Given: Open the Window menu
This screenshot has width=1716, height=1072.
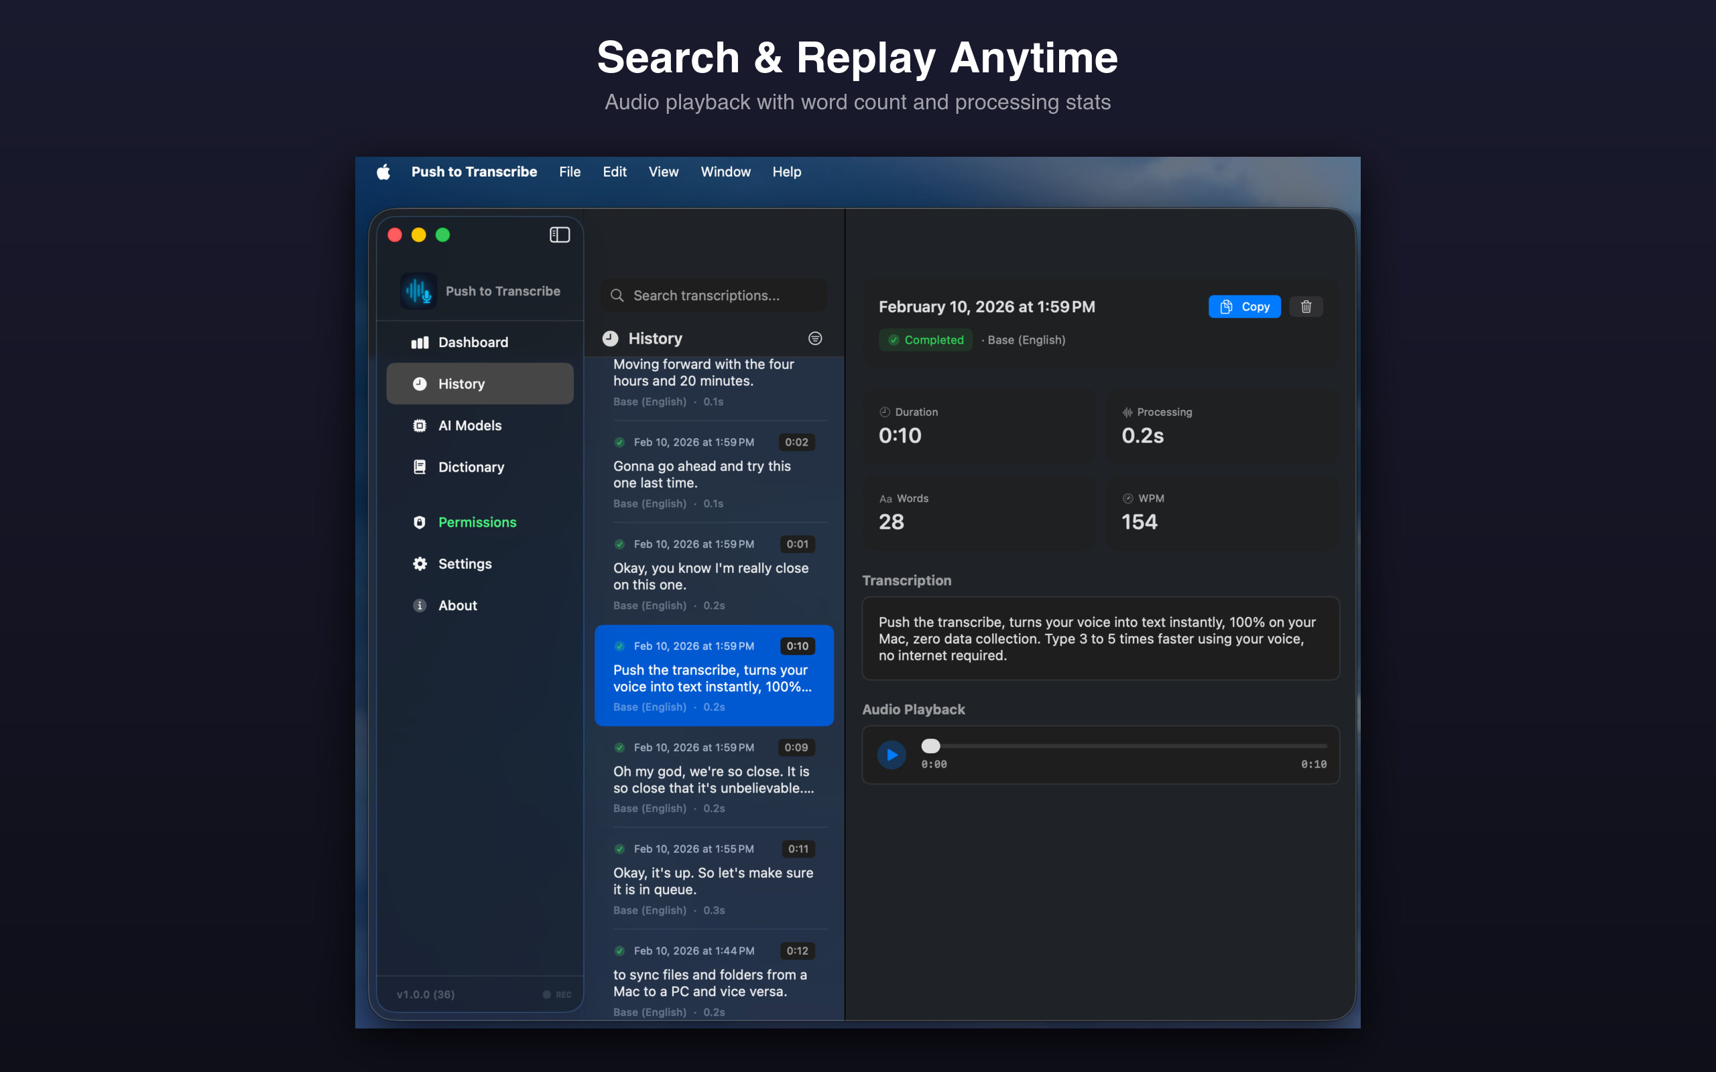Looking at the screenshot, I should coord(725,172).
